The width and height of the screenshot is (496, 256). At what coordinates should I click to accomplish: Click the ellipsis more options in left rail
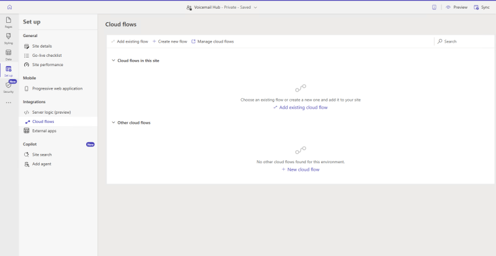pyautogui.click(x=9, y=103)
